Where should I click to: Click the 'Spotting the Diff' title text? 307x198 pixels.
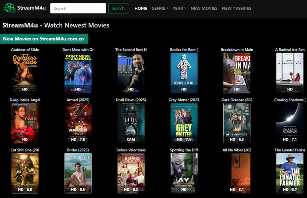pos(184,150)
